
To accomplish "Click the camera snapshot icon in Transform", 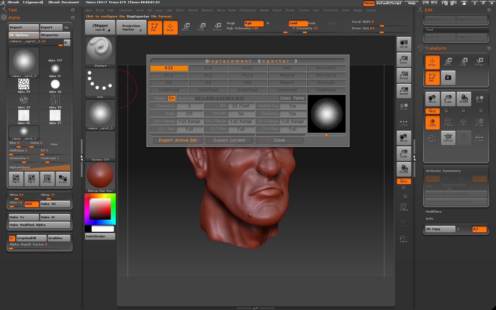I will coord(448,78).
